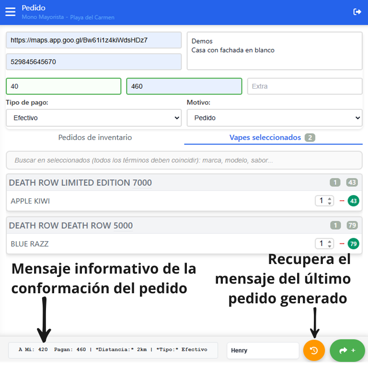Click the Buscar en seleccionados search box
This screenshot has height=368, width=368.
184,161
